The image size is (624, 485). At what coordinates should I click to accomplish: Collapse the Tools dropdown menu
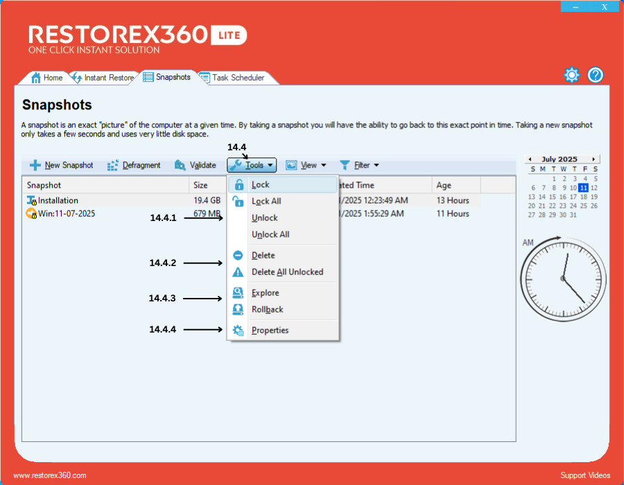click(252, 166)
